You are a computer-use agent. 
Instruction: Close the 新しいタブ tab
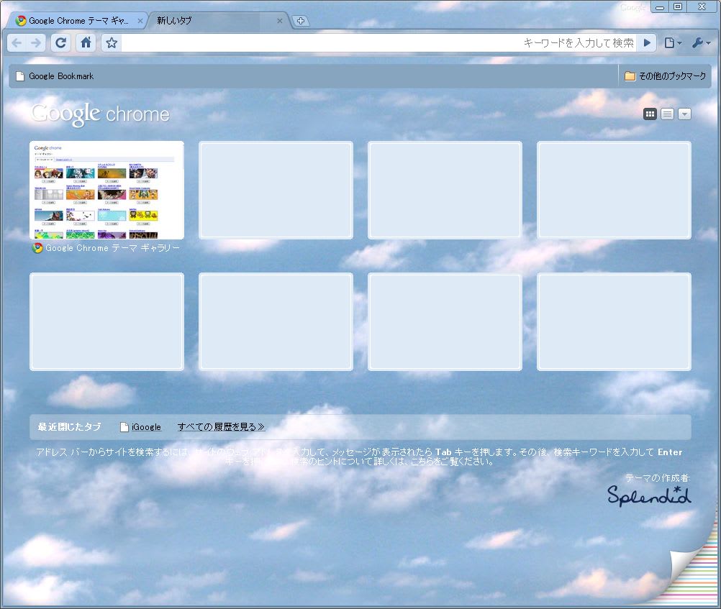coord(280,21)
